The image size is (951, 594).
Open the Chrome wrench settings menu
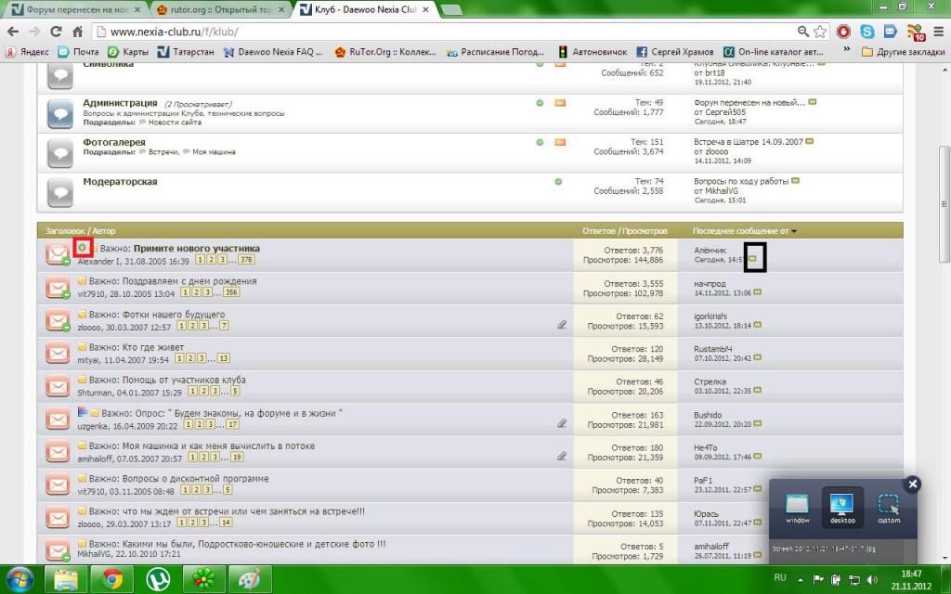pyautogui.click(x=937, y=32)
